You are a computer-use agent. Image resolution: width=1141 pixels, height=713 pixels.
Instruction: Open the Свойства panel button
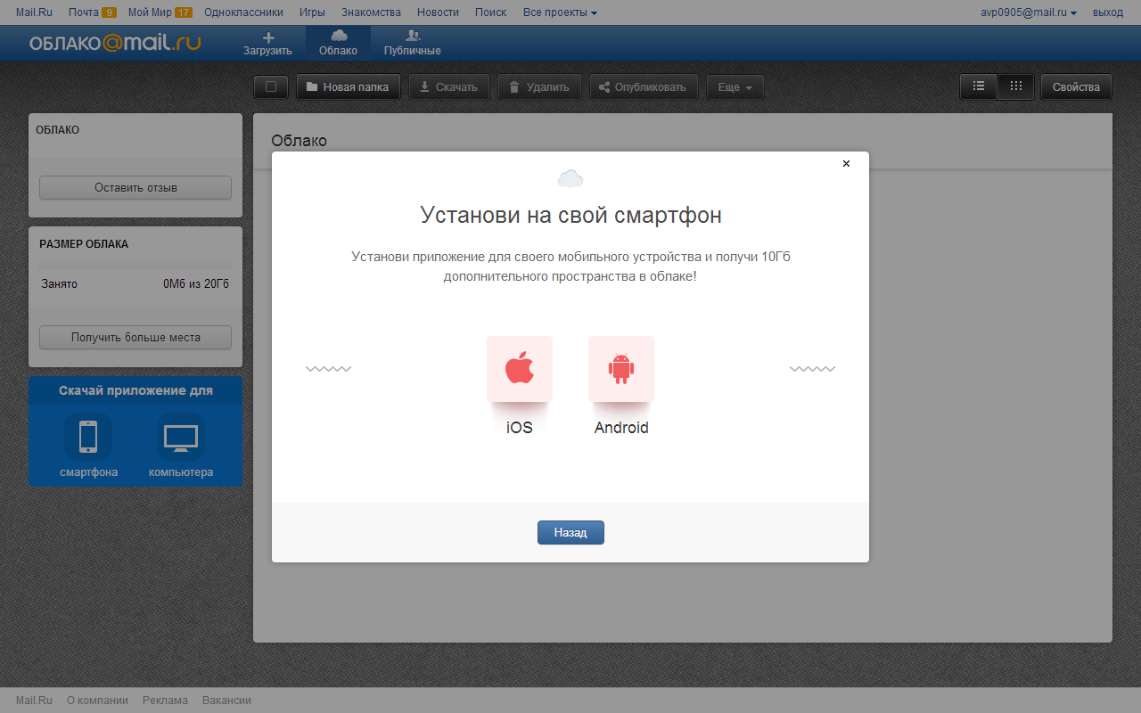point(1076,86)
